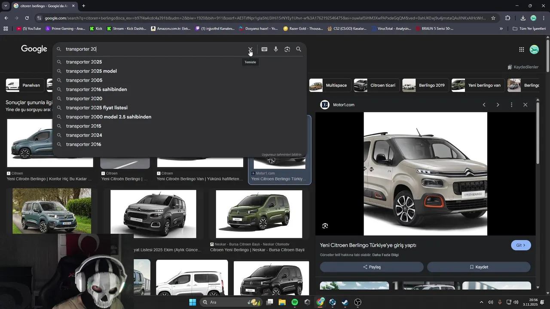The height and width of the screenshot is (309, 550).
Task: Click inside the Google search input field
Action: (155, 49)
